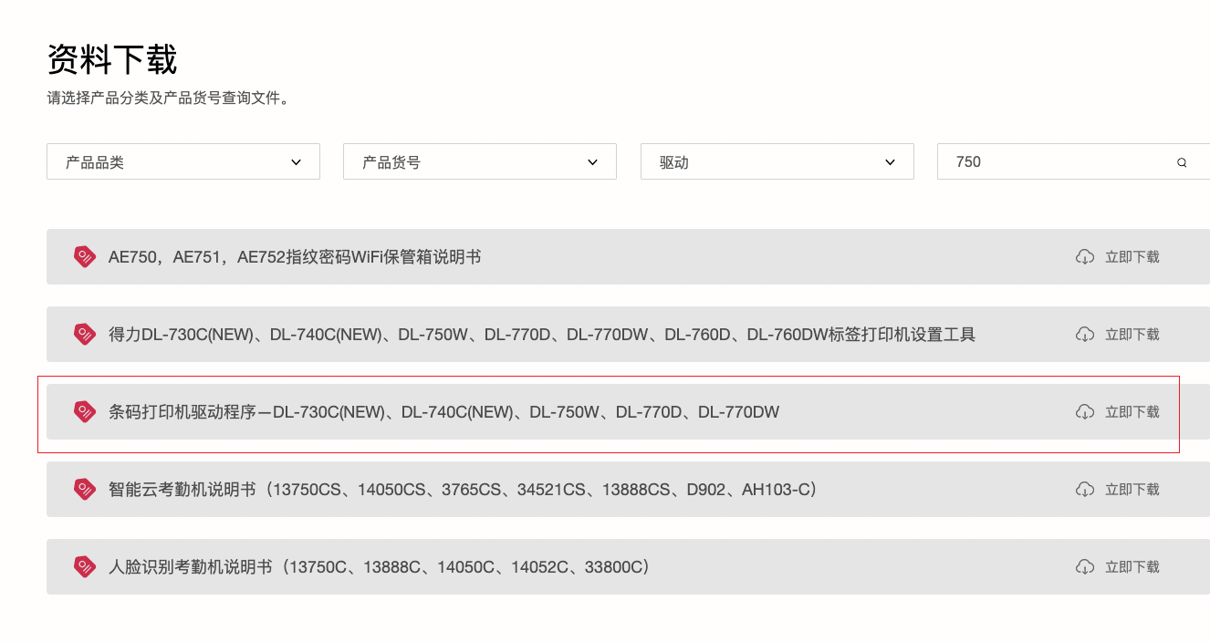Click cloud download icon for AE750 manual
The image size is (1210, 642).
1084,257
